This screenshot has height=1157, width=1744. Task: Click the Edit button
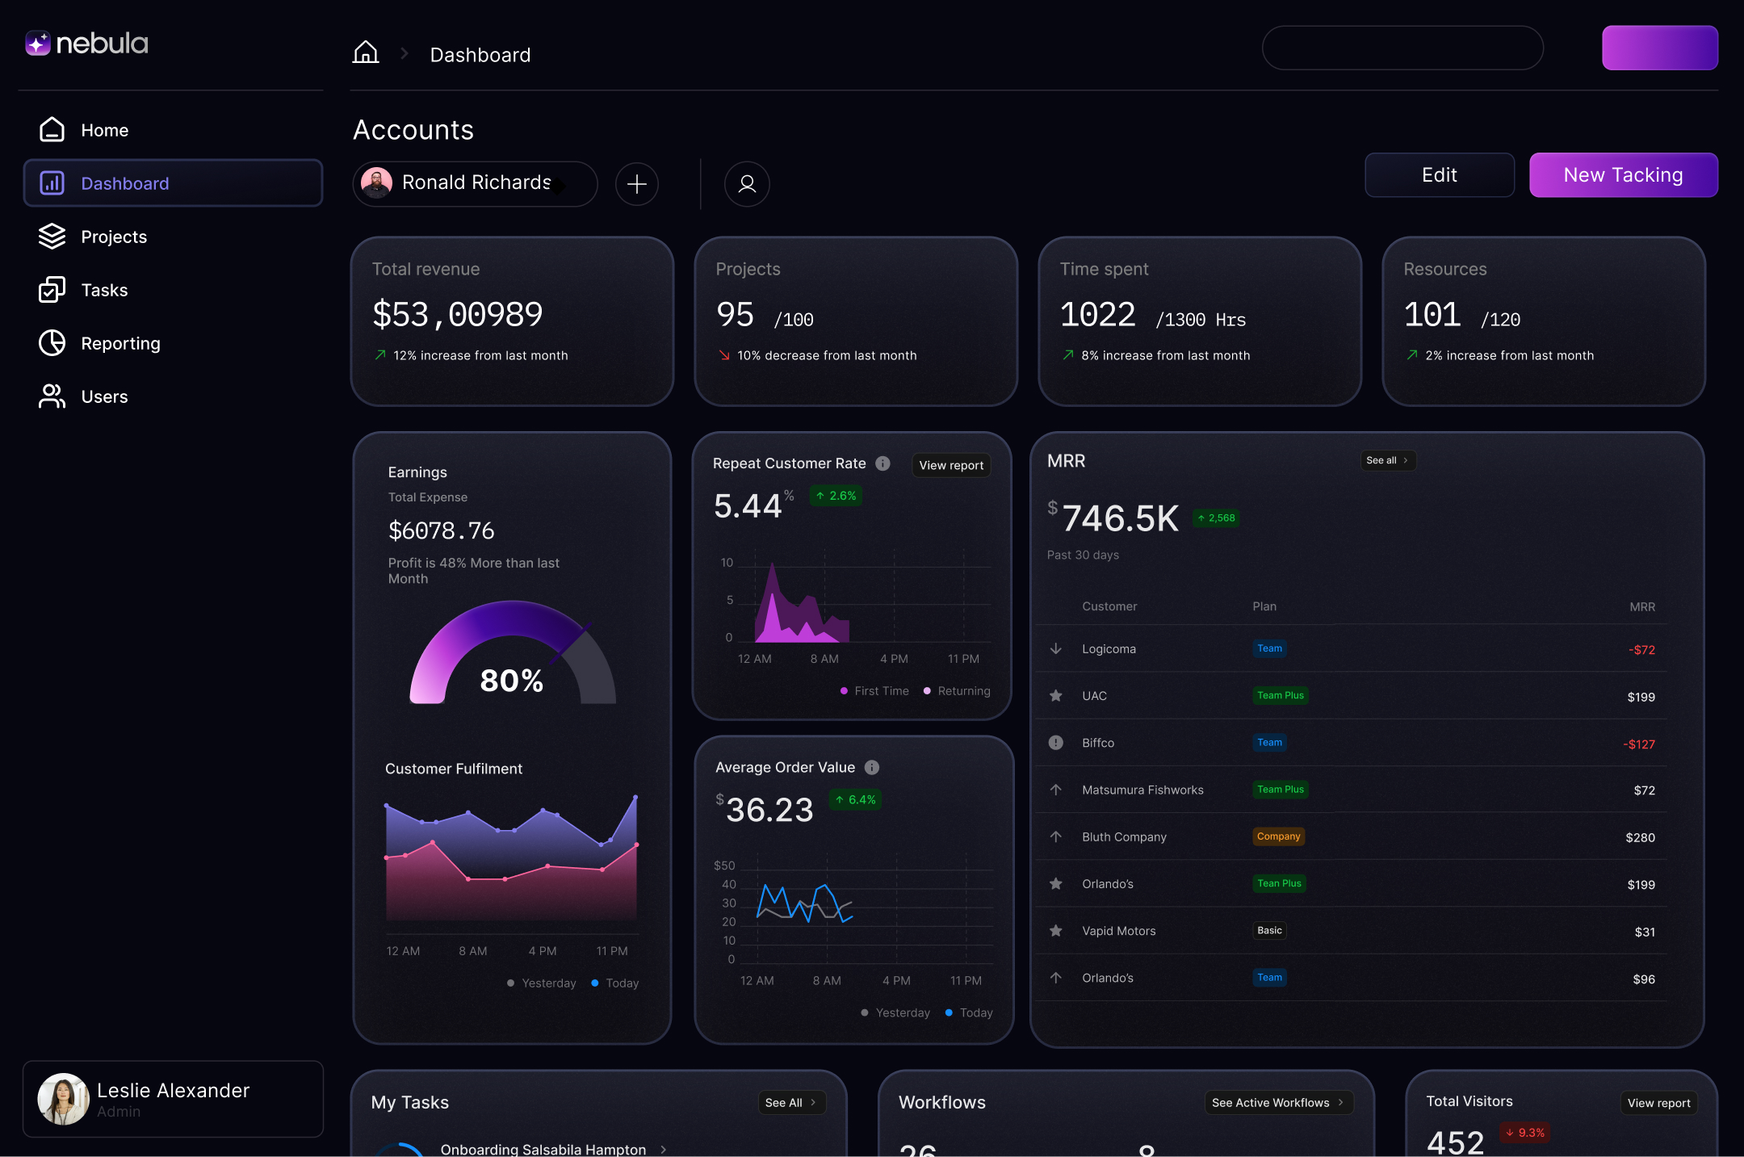[x=1439, y=175]
